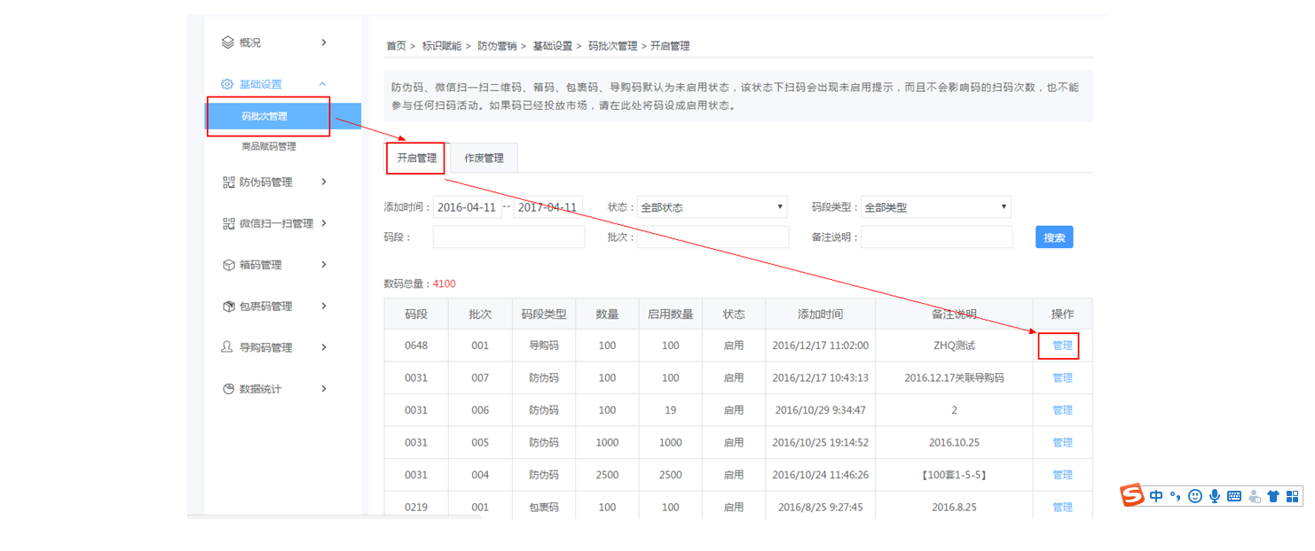Expand the 微信扫一扫管理 menu arrow
This screenshot has height=551, width=1315.
pos(324,223)
